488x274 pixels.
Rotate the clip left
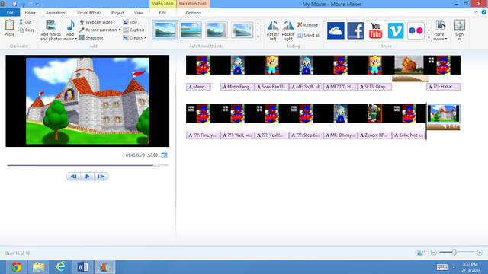pyautogui.click(x=273, y=30)
